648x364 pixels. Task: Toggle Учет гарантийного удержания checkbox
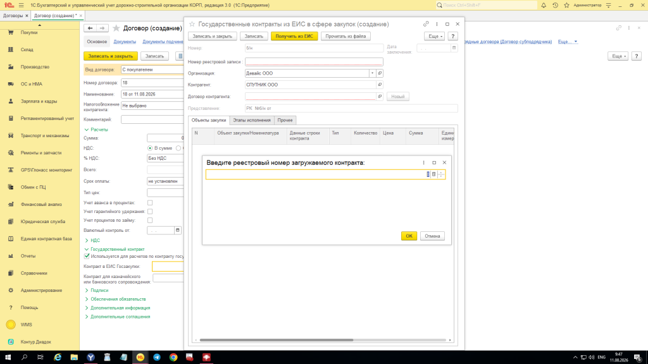tap(150, 211)
